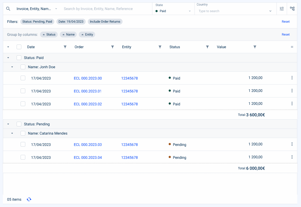Check the row for ECL 000.2023.03
The image size is (301, 207).
[x=23, y=144]
